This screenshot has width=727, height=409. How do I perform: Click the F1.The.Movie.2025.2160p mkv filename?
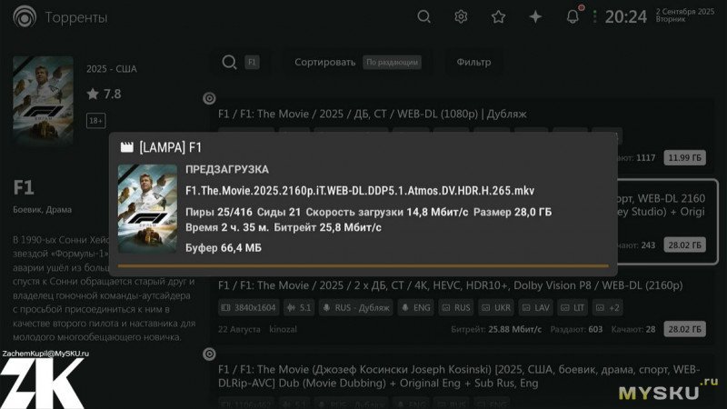[360, 191]
